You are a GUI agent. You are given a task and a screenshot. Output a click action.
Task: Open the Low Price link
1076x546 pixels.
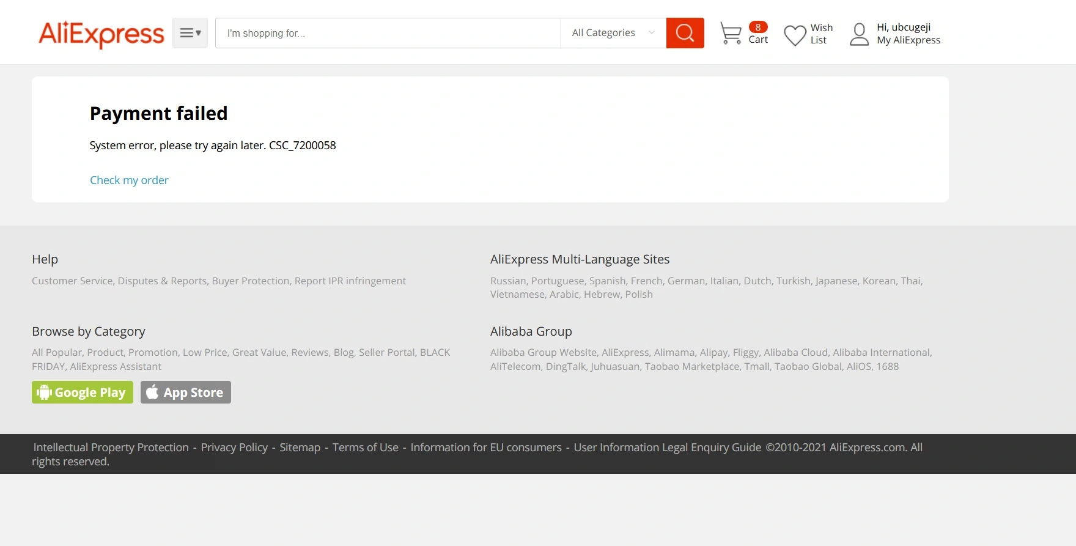(x=205, y=352)
